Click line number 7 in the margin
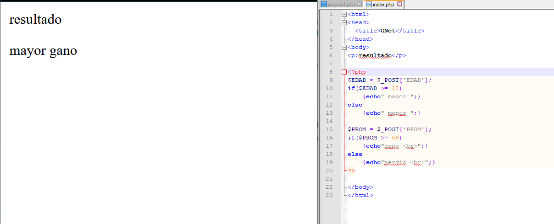 point(331,64)
